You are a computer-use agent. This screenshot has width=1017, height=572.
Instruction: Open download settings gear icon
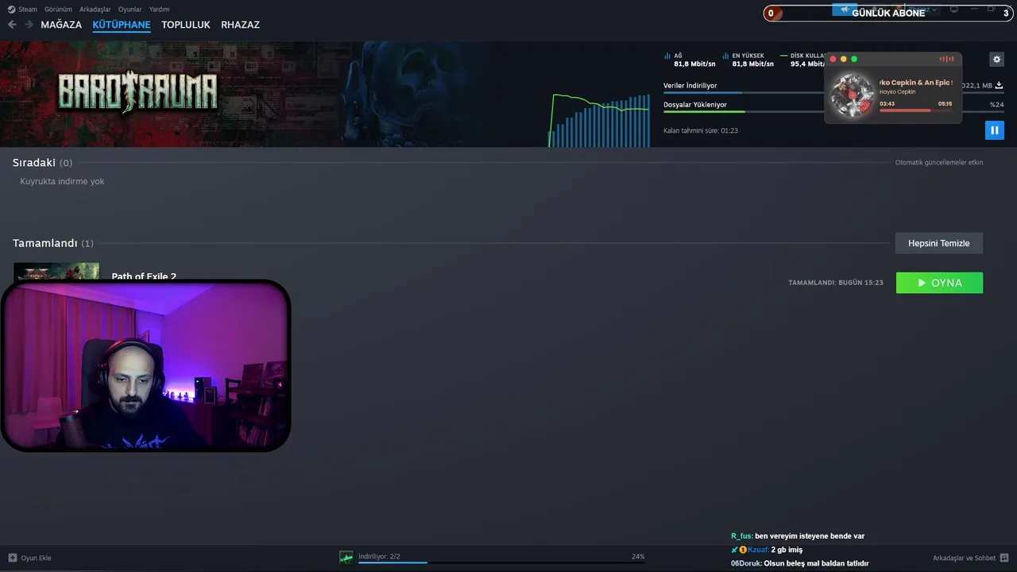996,60
